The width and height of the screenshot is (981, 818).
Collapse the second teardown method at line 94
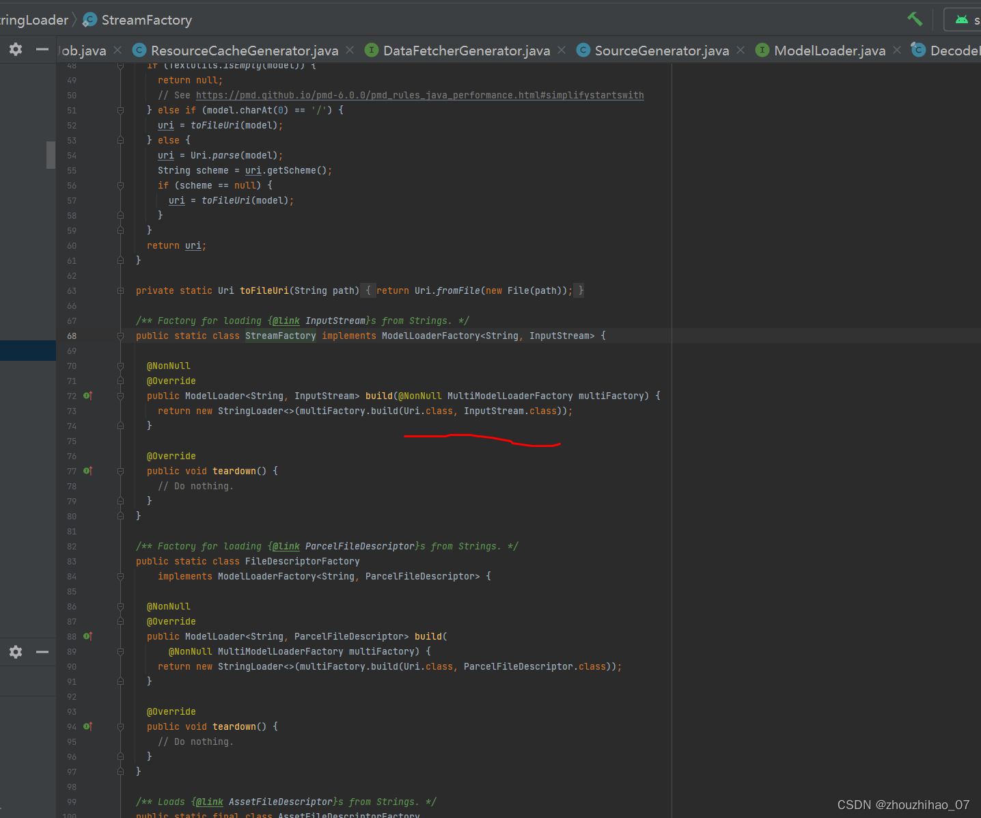(120, 726)
